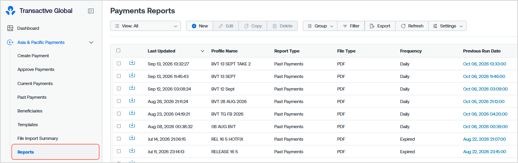Screen dimensions: 518x163
Task: Check the BVT 13 SEPT row checkbox
Action: 119,76
